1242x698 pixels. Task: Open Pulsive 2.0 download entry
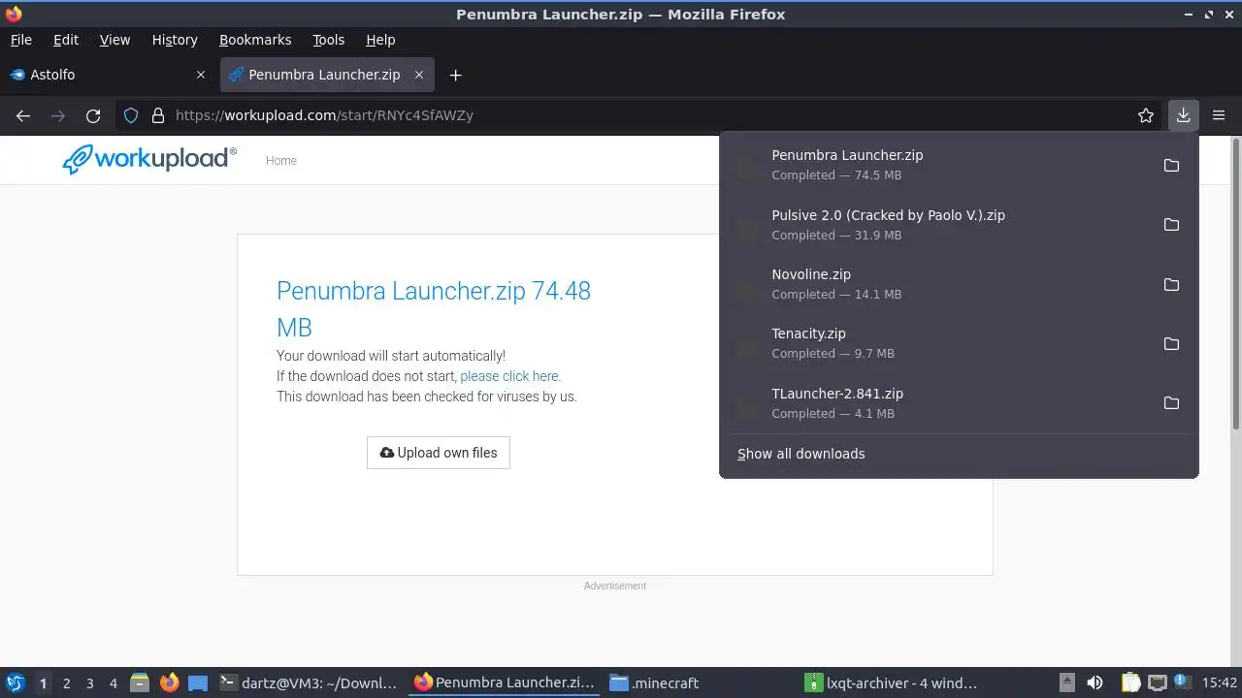click(937, 225)
